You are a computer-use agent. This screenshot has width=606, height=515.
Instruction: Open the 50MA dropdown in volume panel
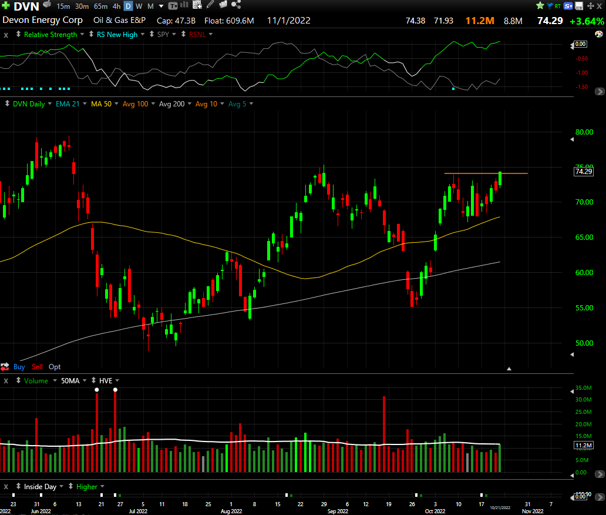pyautogui.click(x=84, y=381)
